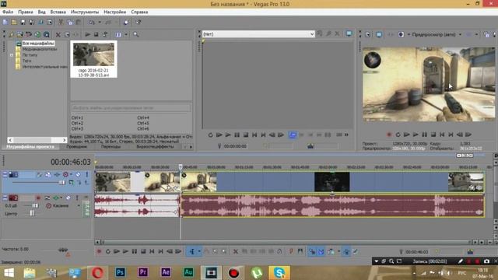
Task: Select the 'Все медиафайлы' tree item
Action: click(x=38, y=44)
